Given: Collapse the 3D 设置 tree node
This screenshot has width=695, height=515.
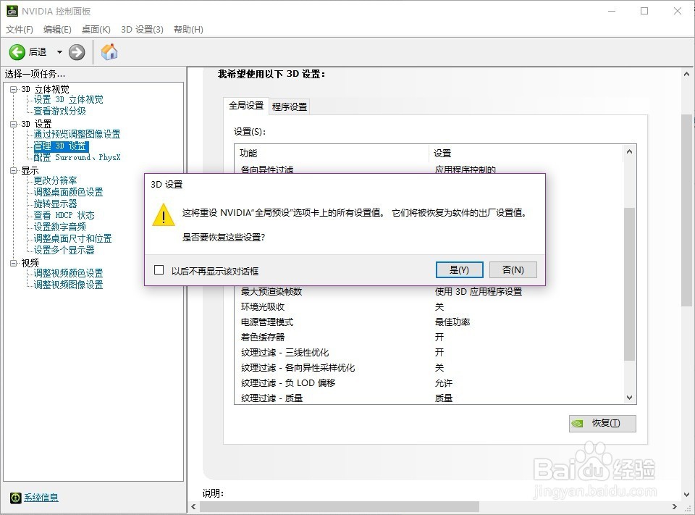Looking at the screenshot, I should [x=13, y=124].
